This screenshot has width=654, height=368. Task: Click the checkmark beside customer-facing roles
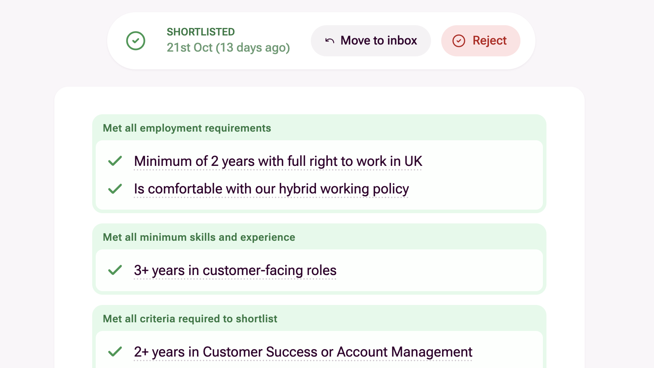[115, 270]
